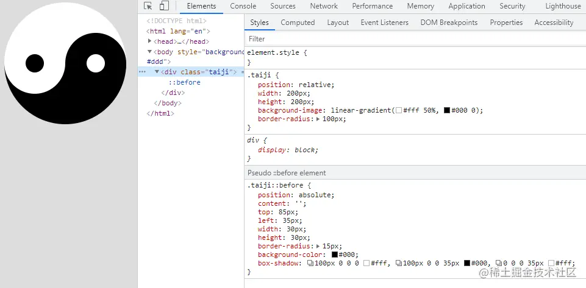This screenshot has height=288, width=586.
Task: Click the Pseudo ::before element section header
Action: pyautogui.click(x=415, y=173)
